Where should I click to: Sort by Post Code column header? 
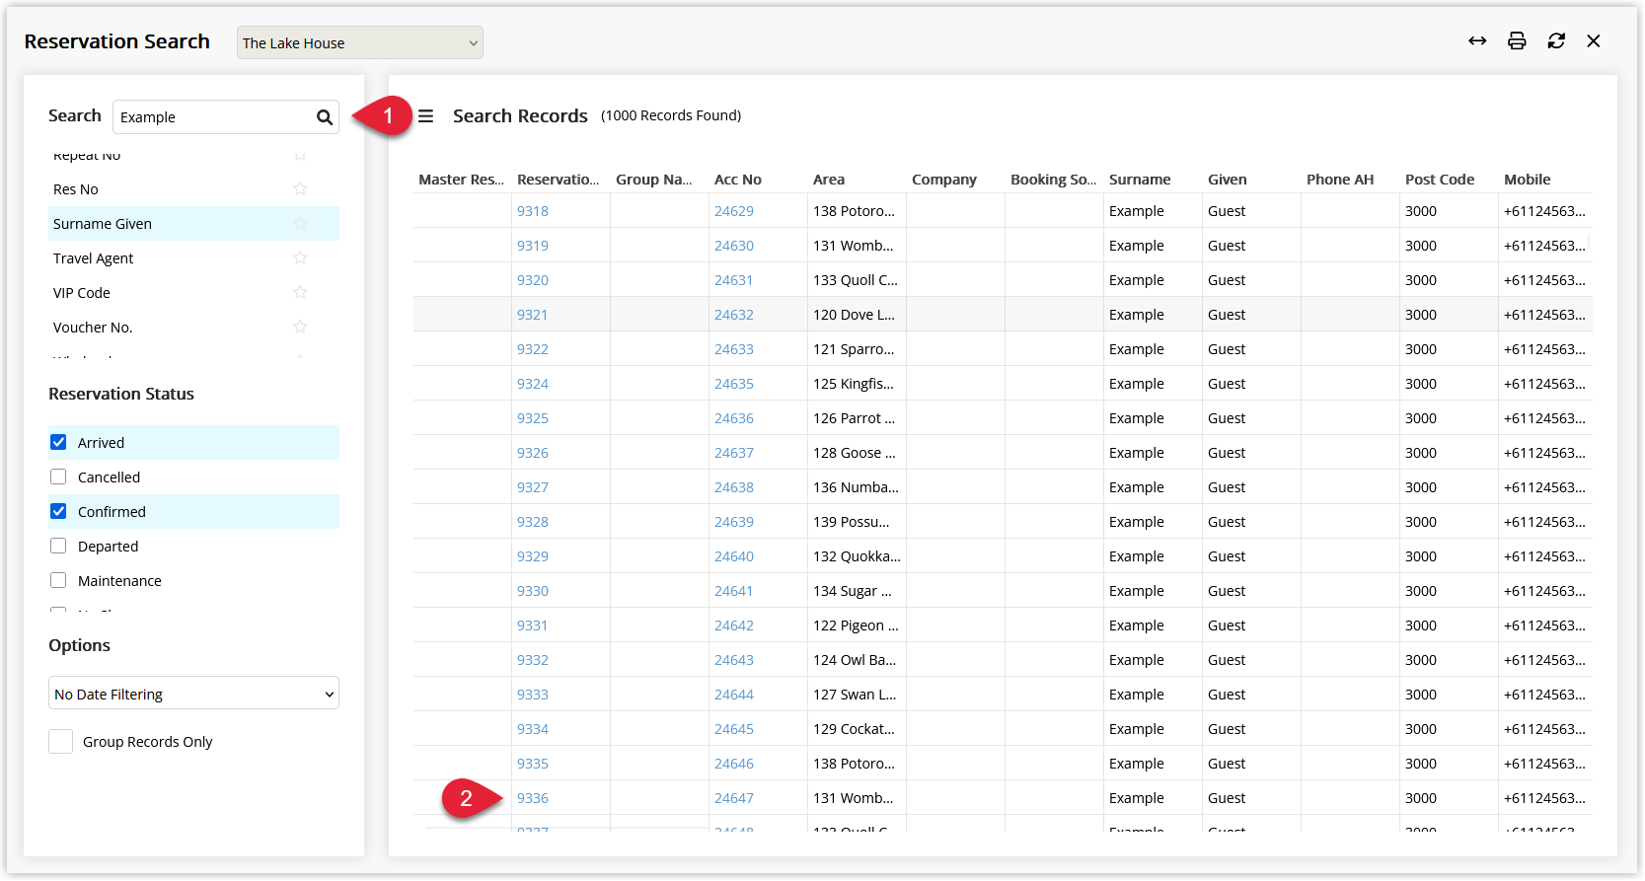point(1440,180)
